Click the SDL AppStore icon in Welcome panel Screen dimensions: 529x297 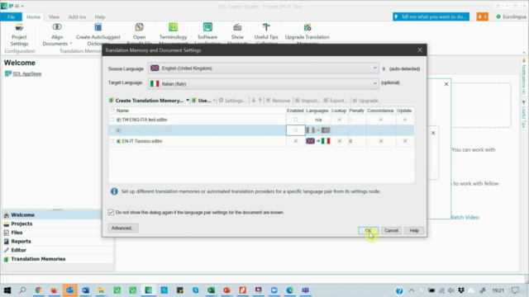7,73
